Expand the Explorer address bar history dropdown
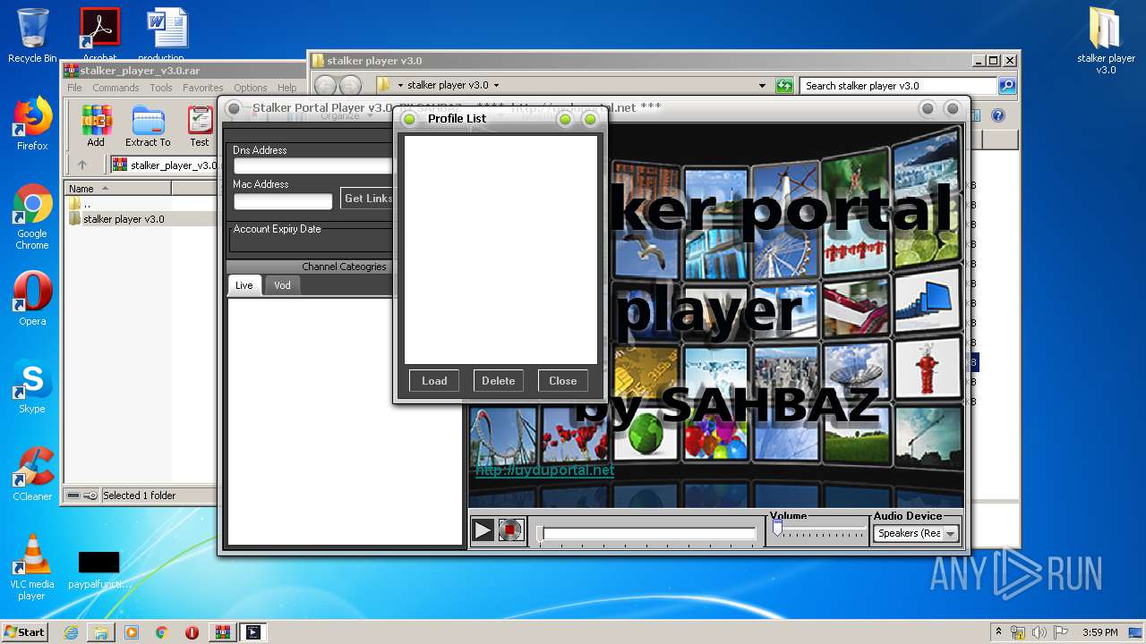 pyautogui.click(x=763, y=86)
